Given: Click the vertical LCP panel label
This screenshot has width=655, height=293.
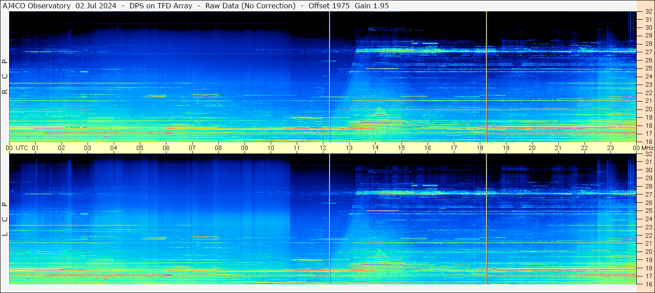Looking at the screenshot, I should [x=5, y=219].
